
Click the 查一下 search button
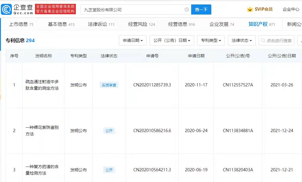point(201,10)
